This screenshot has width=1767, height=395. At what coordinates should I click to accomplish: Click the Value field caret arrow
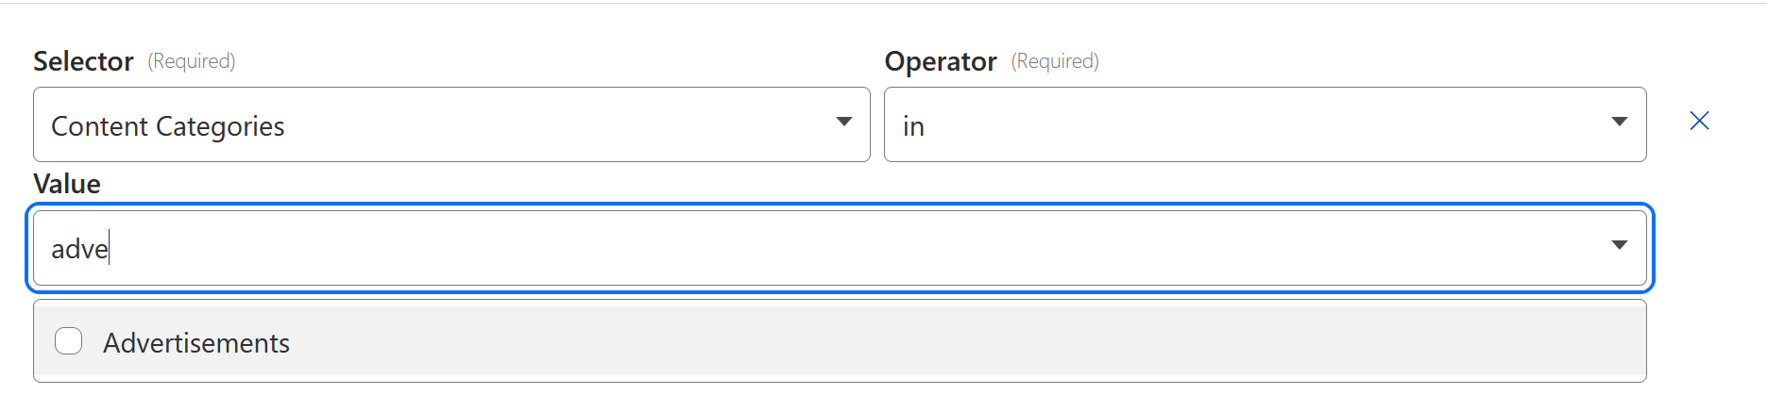pos(1619,245)
